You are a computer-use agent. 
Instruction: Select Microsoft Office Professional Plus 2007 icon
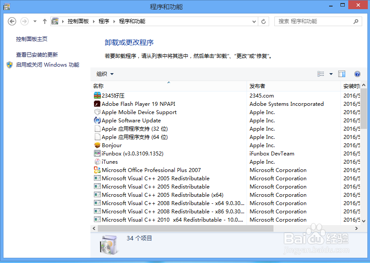pyautogui.click(x=97, y=170)
